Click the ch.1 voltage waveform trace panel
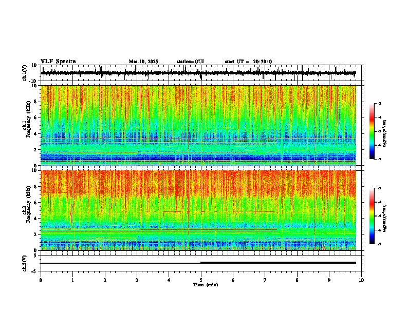This screenshot has width=407, height=314. [x=202, y=73]
